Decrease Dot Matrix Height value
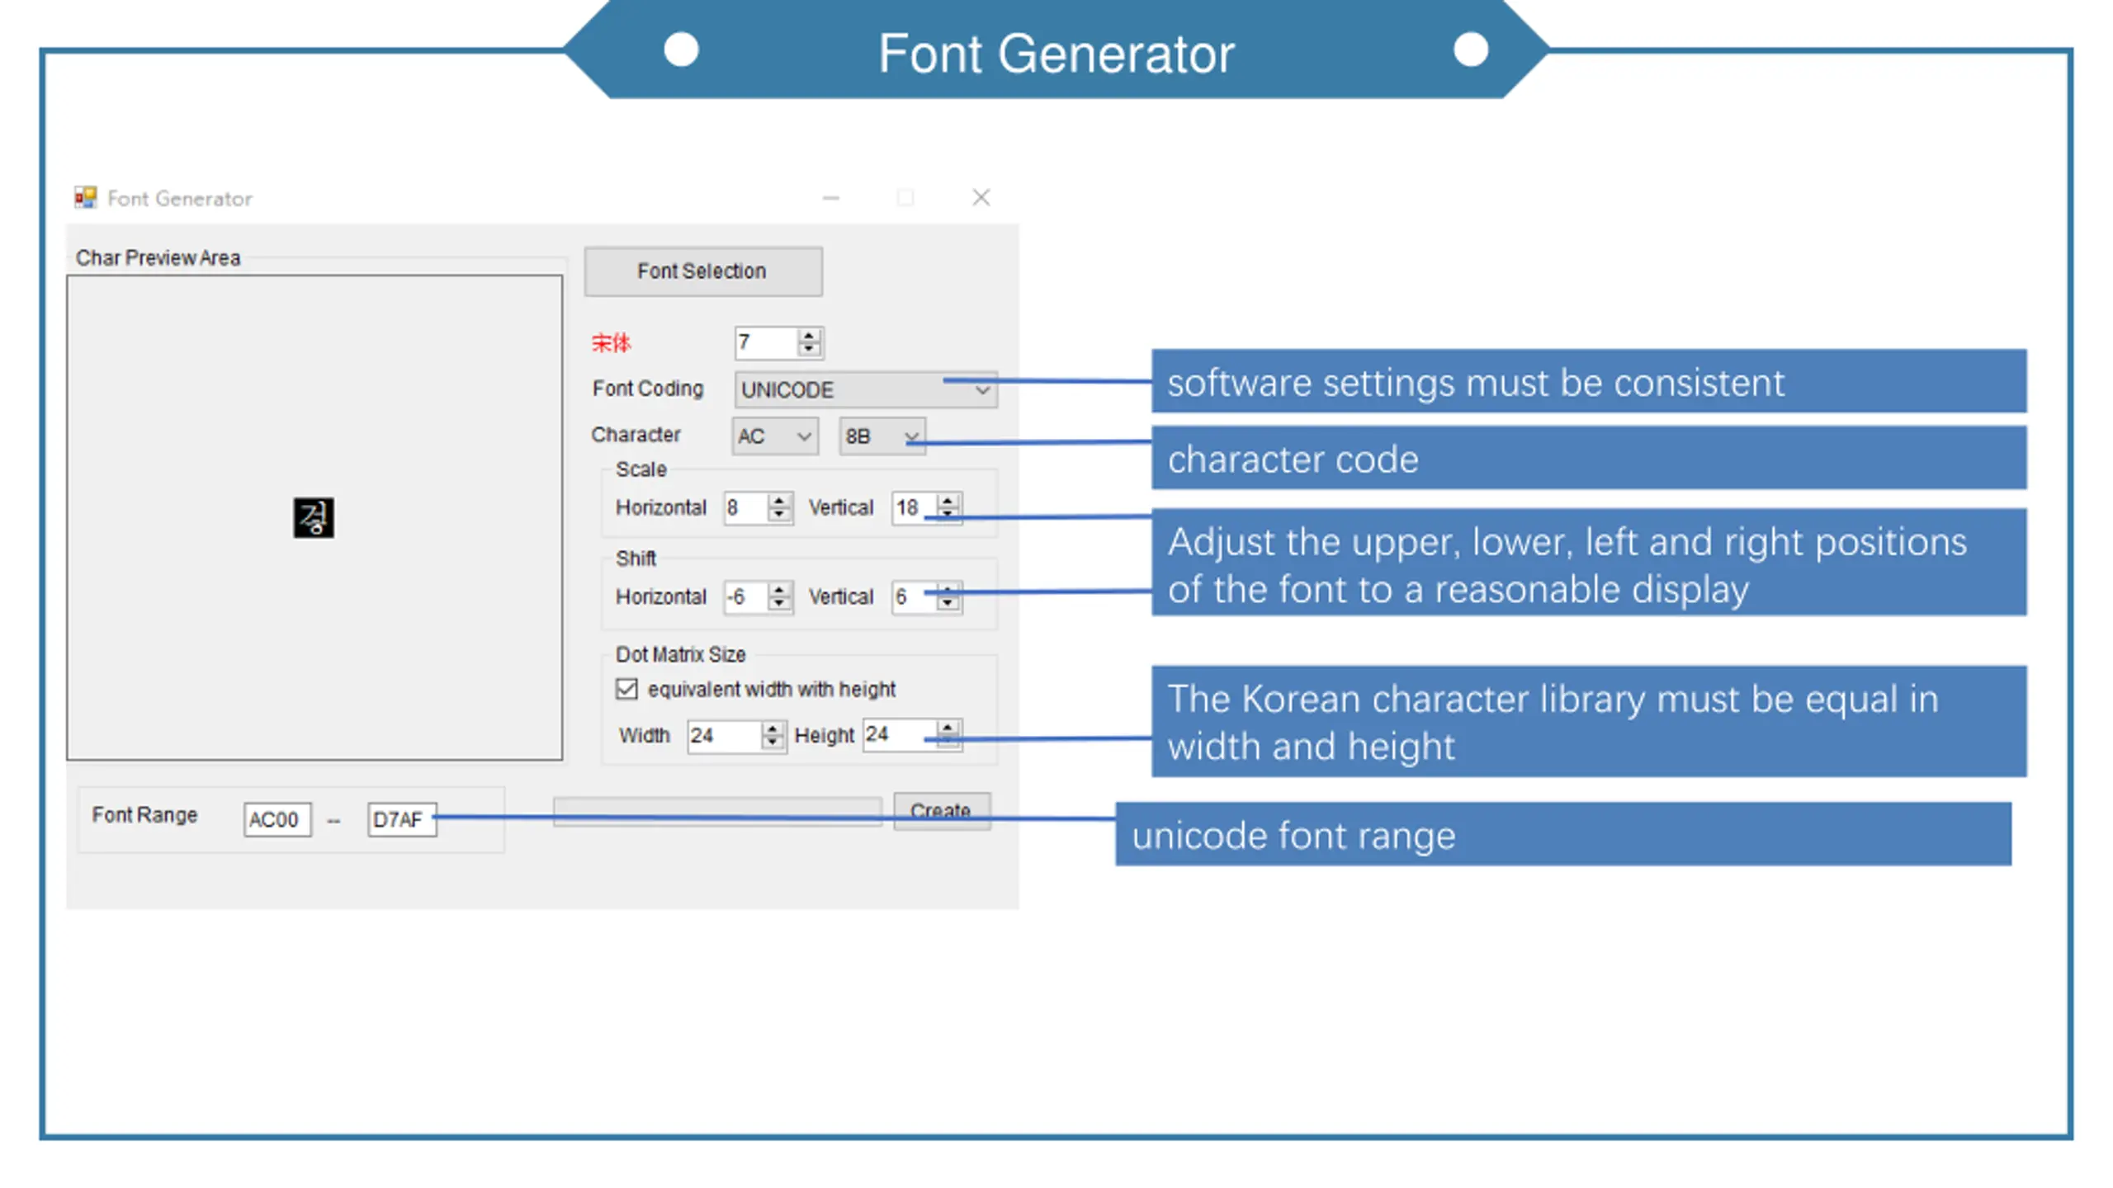 (x=948, y=741)
